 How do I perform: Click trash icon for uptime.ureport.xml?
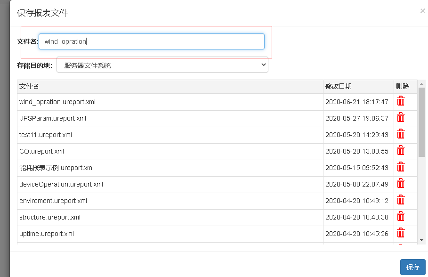[x=400, y=233]
